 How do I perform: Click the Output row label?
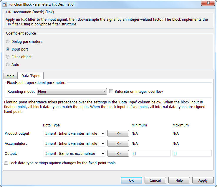coord(11,154)
